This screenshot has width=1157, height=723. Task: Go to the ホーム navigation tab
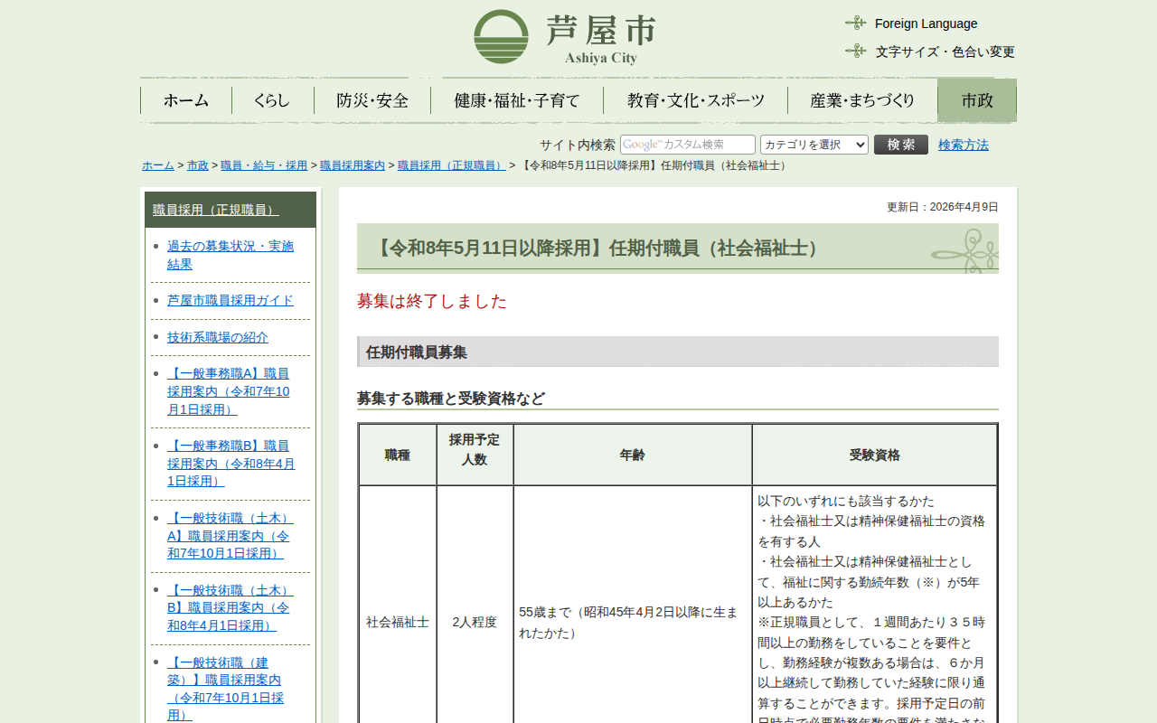tap(186, 100)
